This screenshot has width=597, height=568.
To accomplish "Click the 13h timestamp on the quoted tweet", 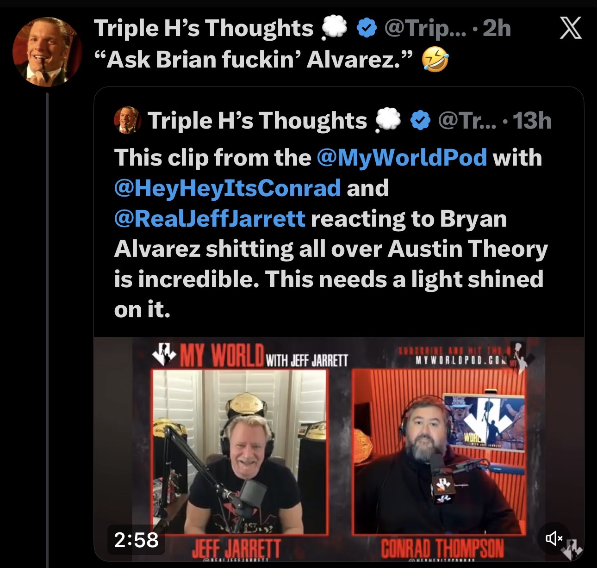I will [532, 121].
